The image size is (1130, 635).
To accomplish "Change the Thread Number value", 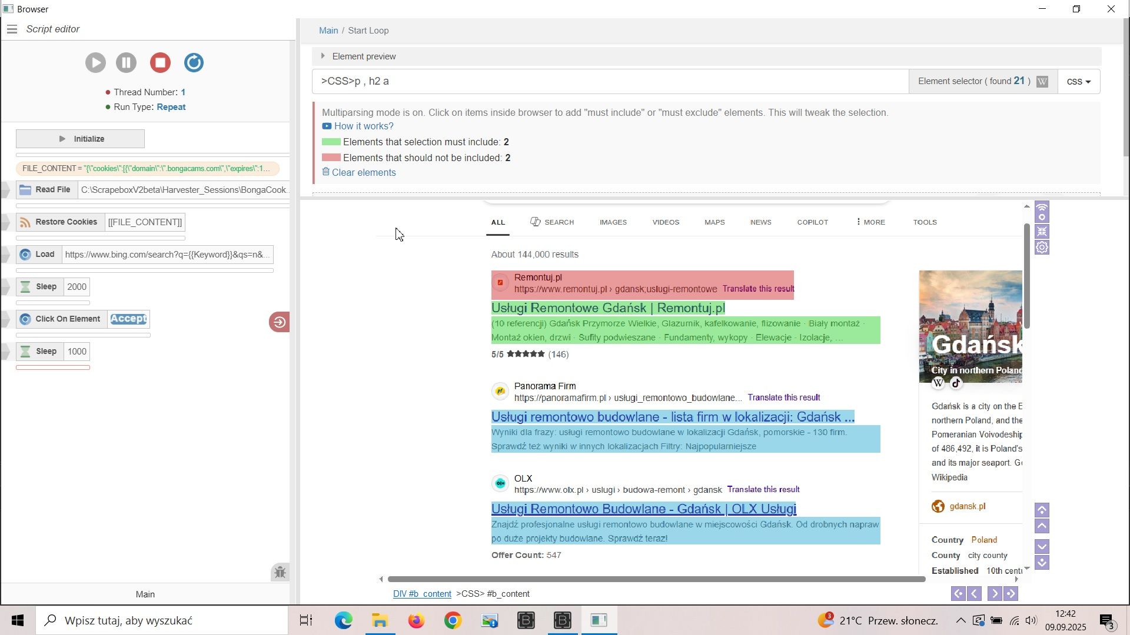I will click(x=183, y=92).
